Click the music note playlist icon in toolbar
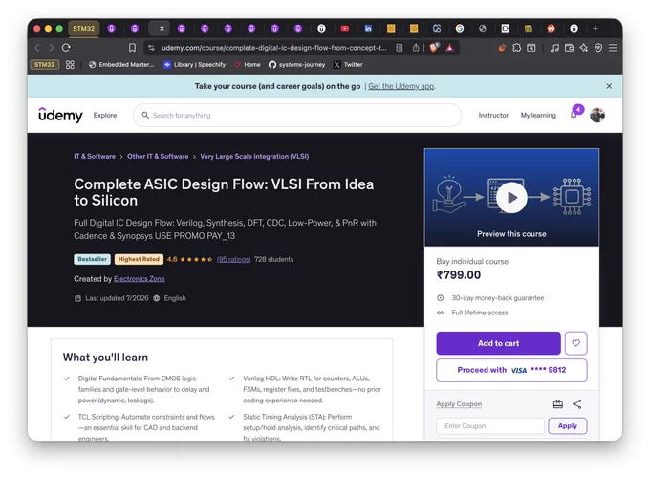The image size is (650, 477). [554, 48]
